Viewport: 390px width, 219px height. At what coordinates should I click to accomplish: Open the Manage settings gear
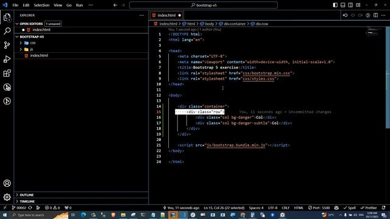(7, 197)
